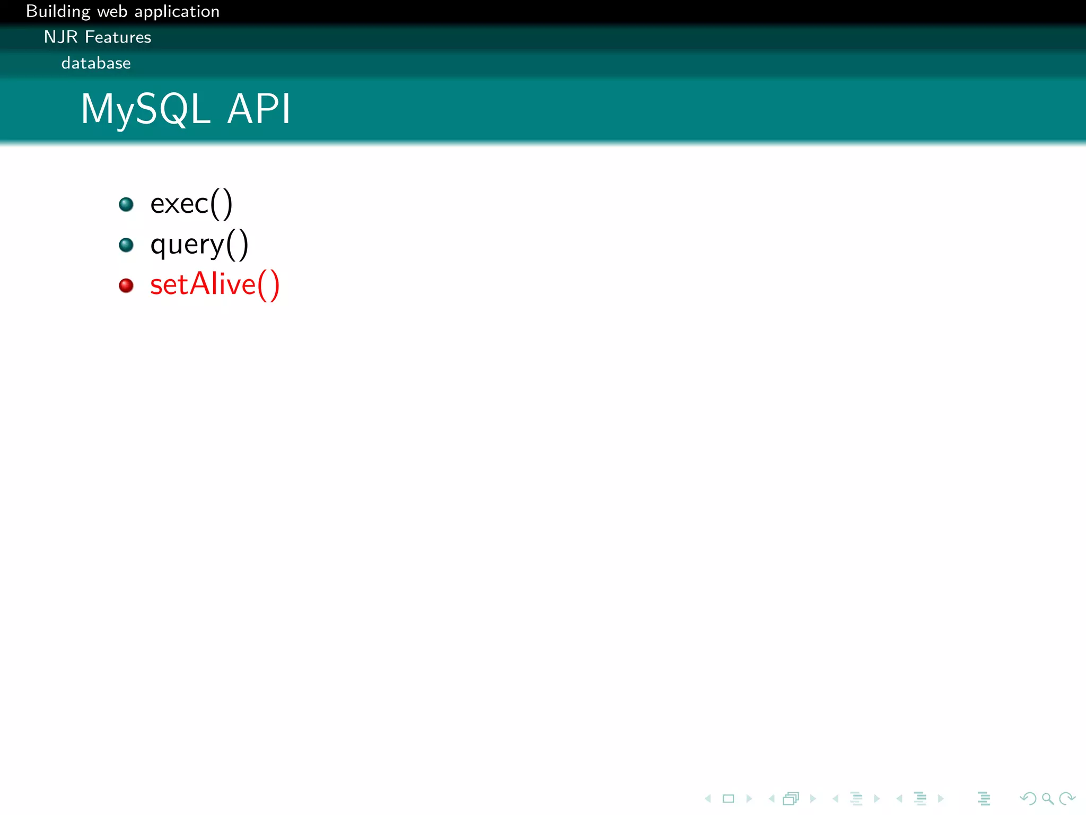Screen dimensions: 1086x815
Task: Click the 'MySQL API' frame title
Action: 186,109
